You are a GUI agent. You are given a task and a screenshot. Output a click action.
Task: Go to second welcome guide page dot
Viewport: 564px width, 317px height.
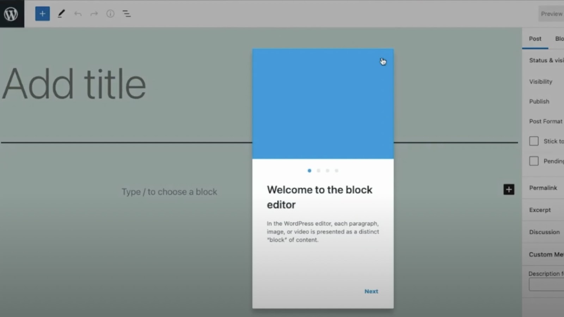319,170
